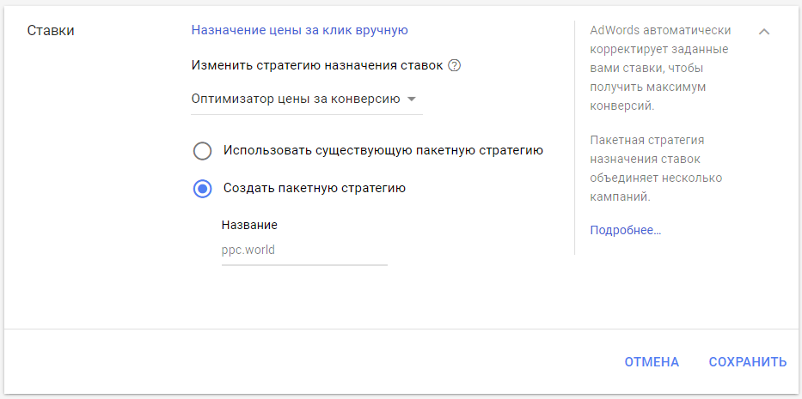Open the 'Подробнее…' help link
The width and height of the screenshot is (802, 399).
625,230
